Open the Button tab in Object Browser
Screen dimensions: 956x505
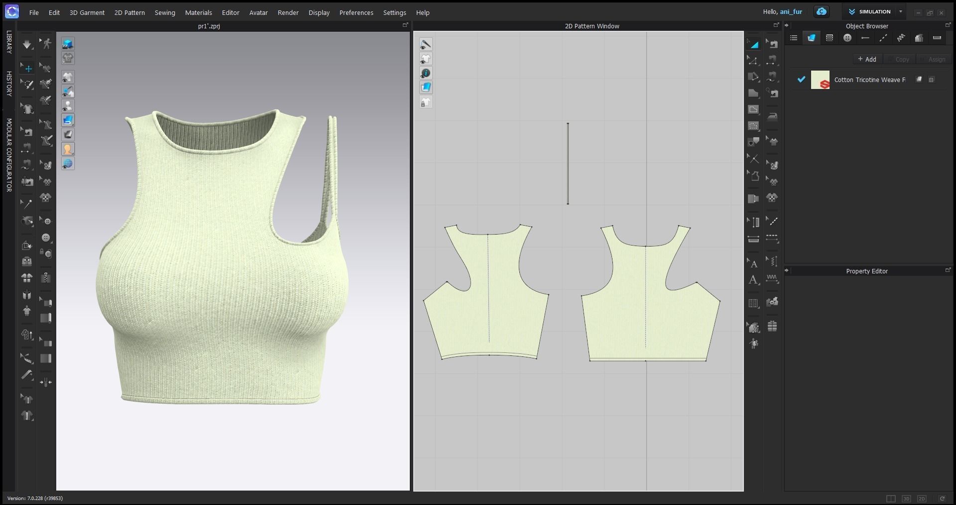[x=847, y=38]
